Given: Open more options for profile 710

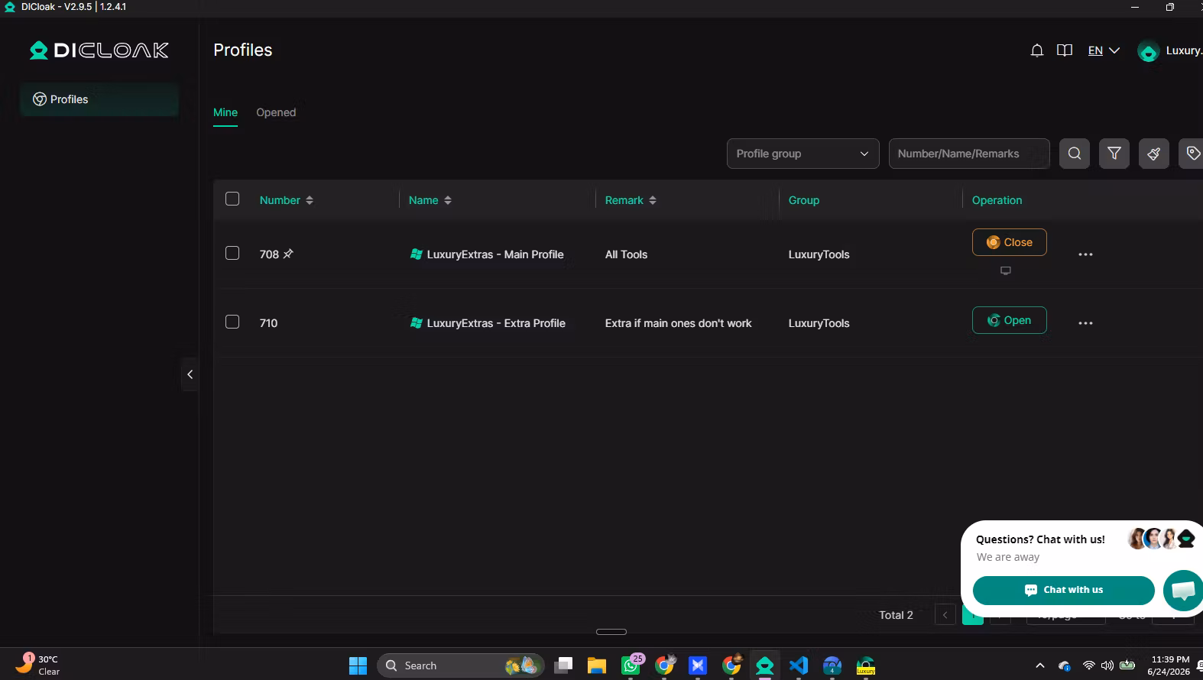Looking at the screenshot, I should pos(1085,323).
